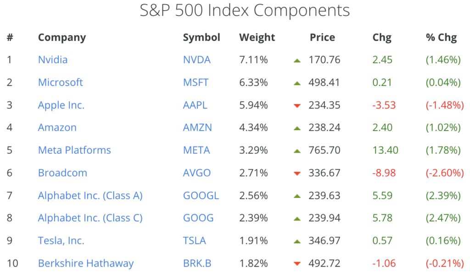Click the AVGO symbol link

tap(197, 173)
